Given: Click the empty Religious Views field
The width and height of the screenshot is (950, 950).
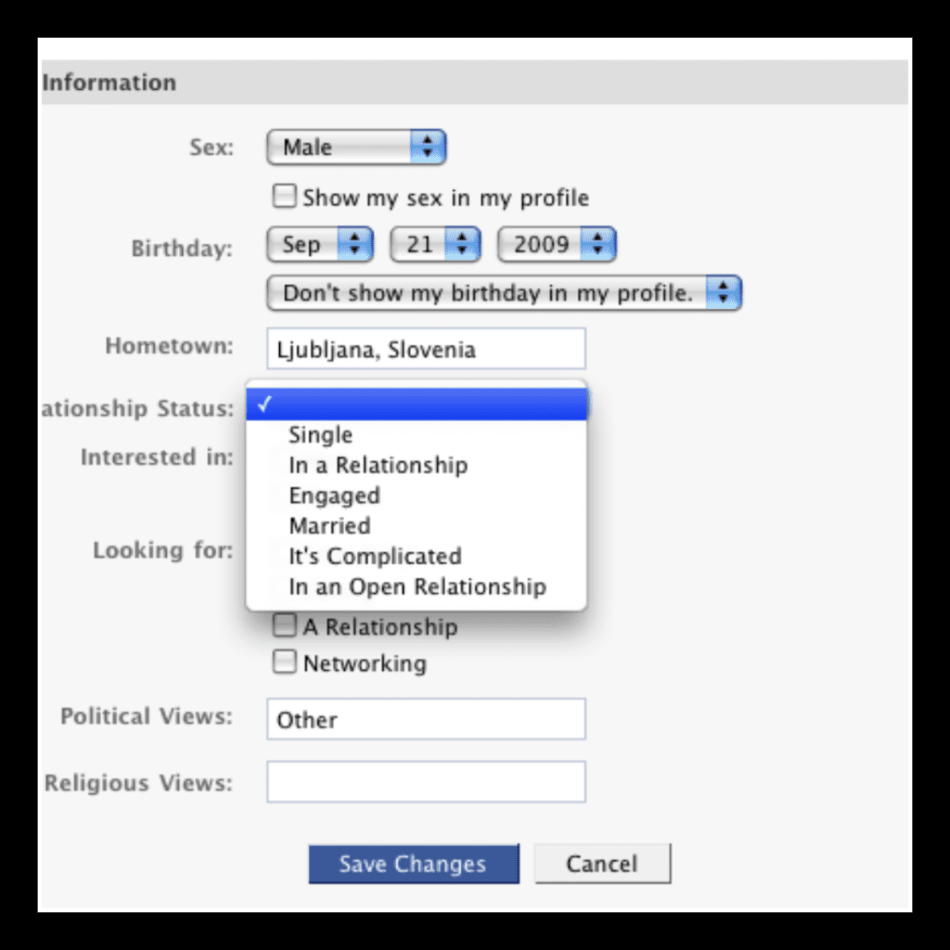Looking at the screenshot, I should coord(426,781).
